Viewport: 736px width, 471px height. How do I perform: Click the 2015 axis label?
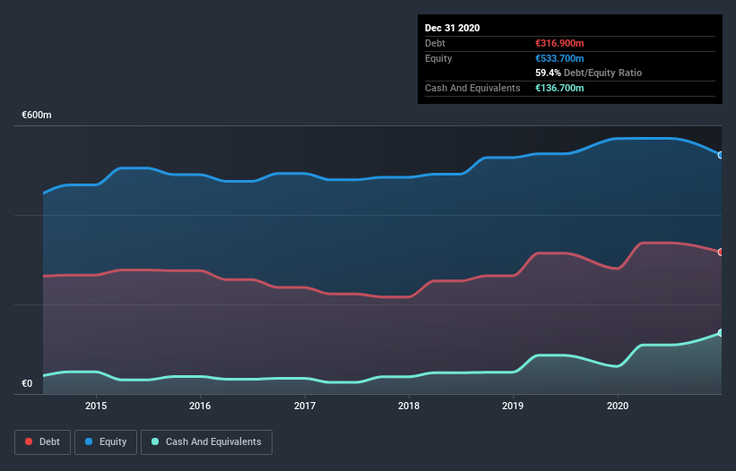(x=96, y=406)
